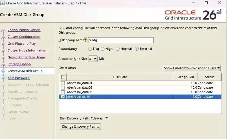The width and height of the screenshot is (227, 139).
Task: Go to ASM Password step
Action: (x=19, y=78)
